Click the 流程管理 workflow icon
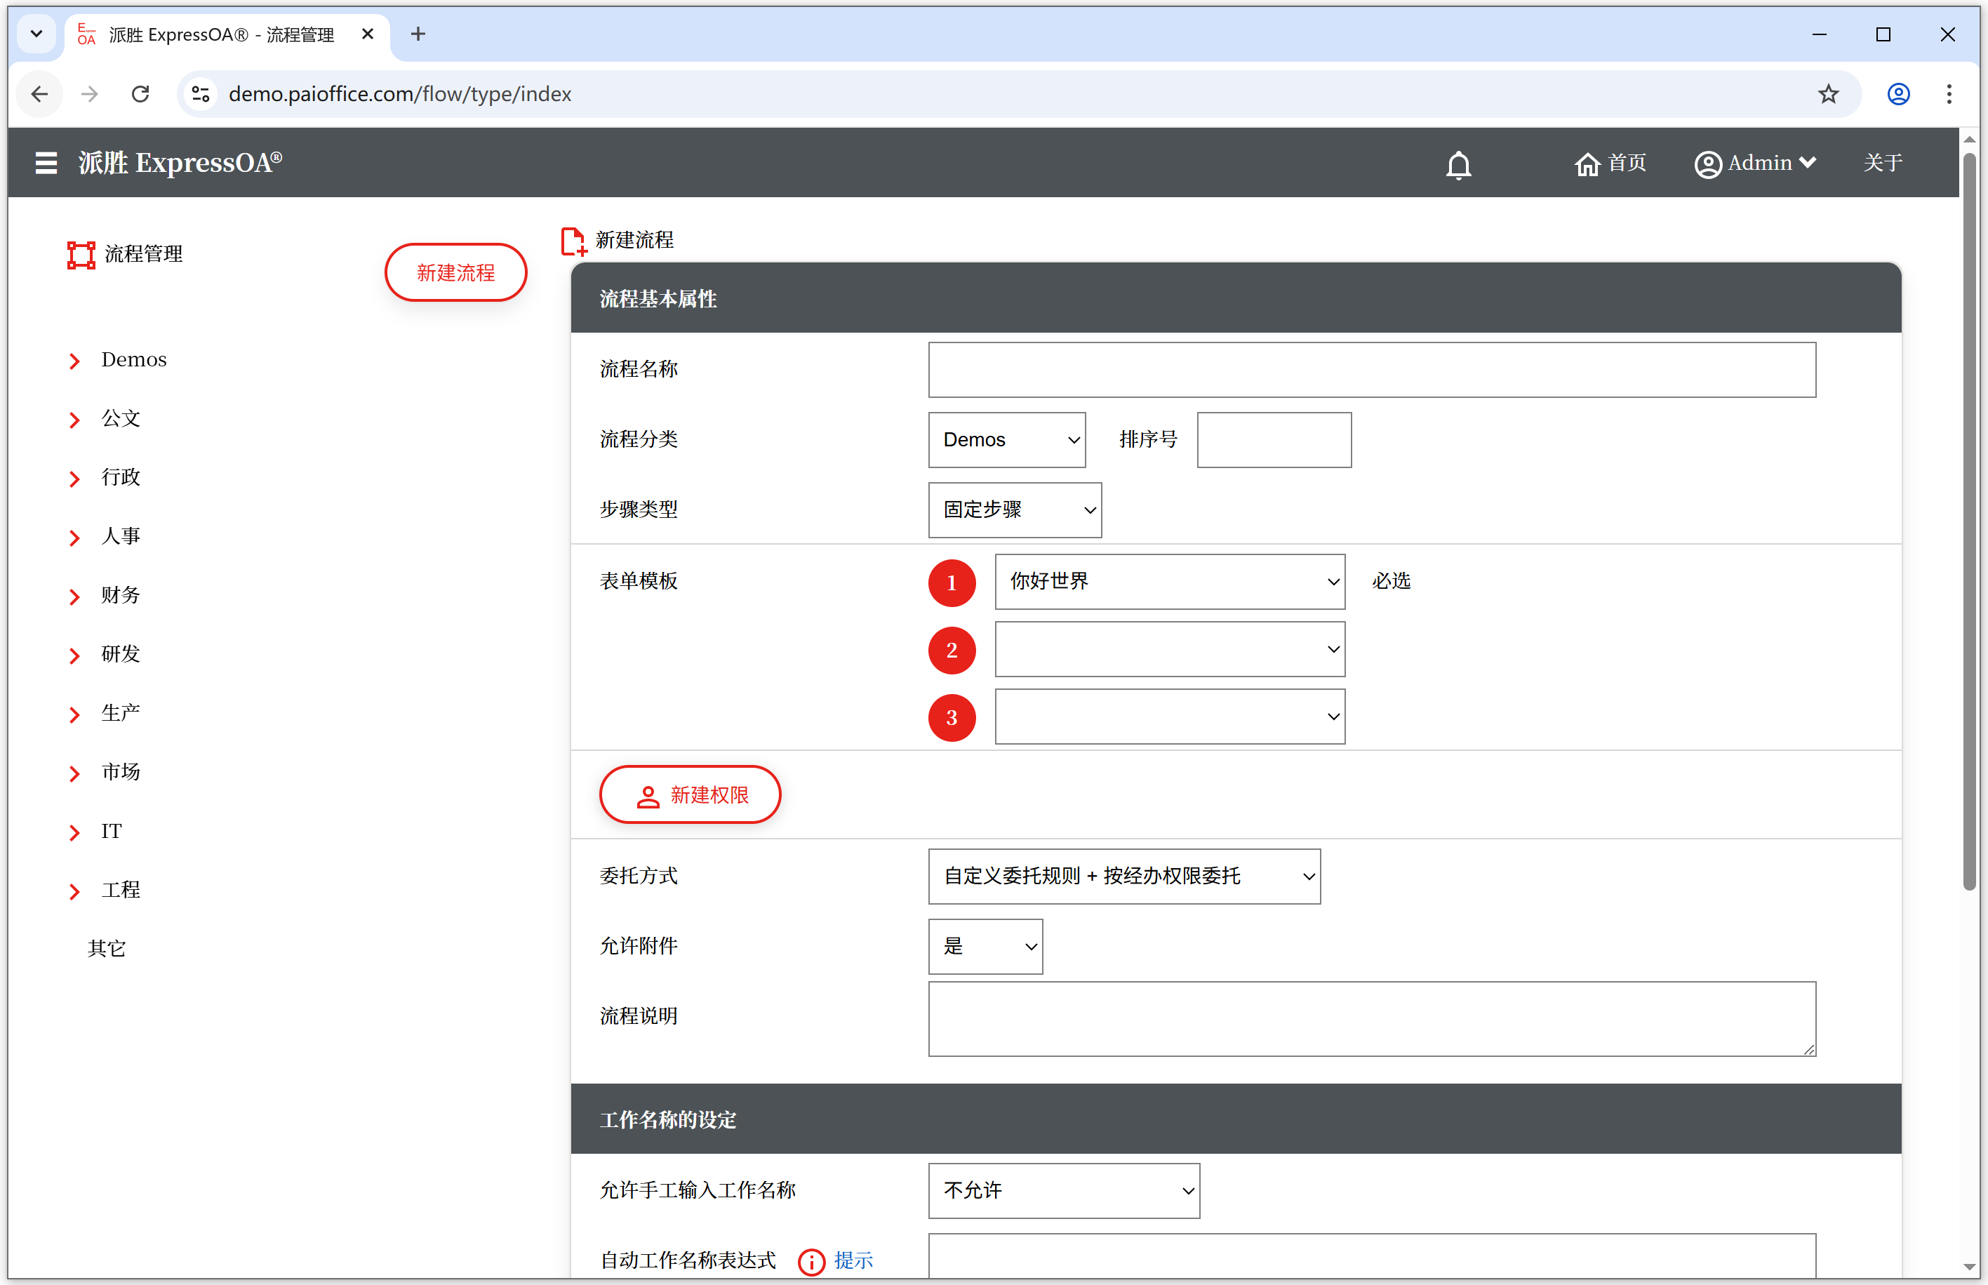Image resolution: width=1988 pixels, height=1285 pixels. pos(81,255)
